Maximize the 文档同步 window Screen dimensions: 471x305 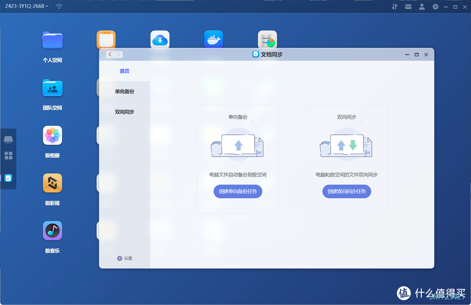coord(416,55)
